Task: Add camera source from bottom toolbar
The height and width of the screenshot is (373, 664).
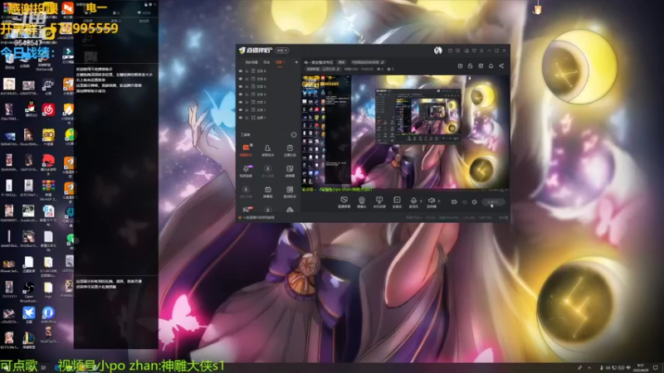Action: [x=362, y=202]
